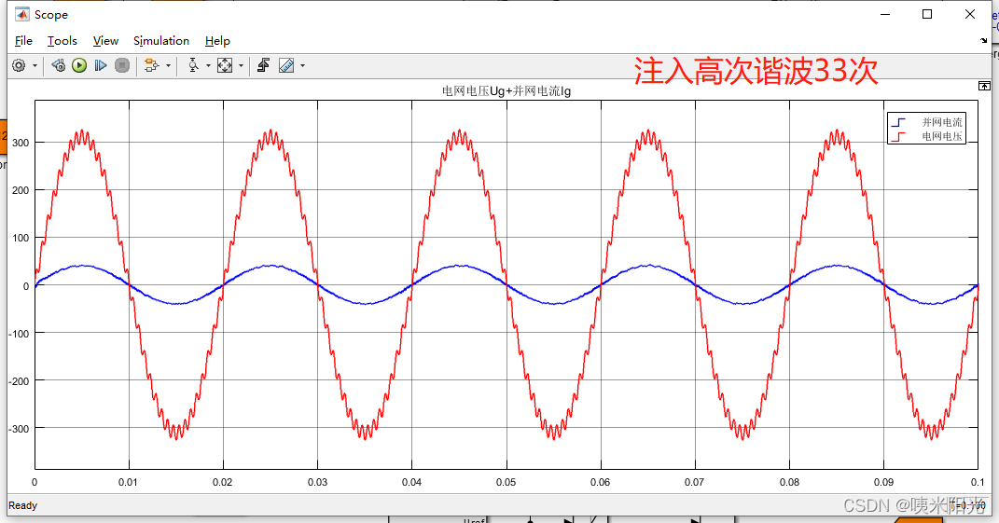Click Scale Axes Limits icon

tap(225, 65)
